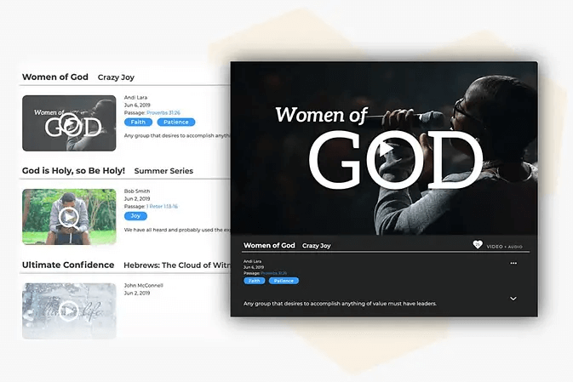Open the 1 Peter passage link
573x382 pixels.
pyautogui.click(x=162, y=207)
